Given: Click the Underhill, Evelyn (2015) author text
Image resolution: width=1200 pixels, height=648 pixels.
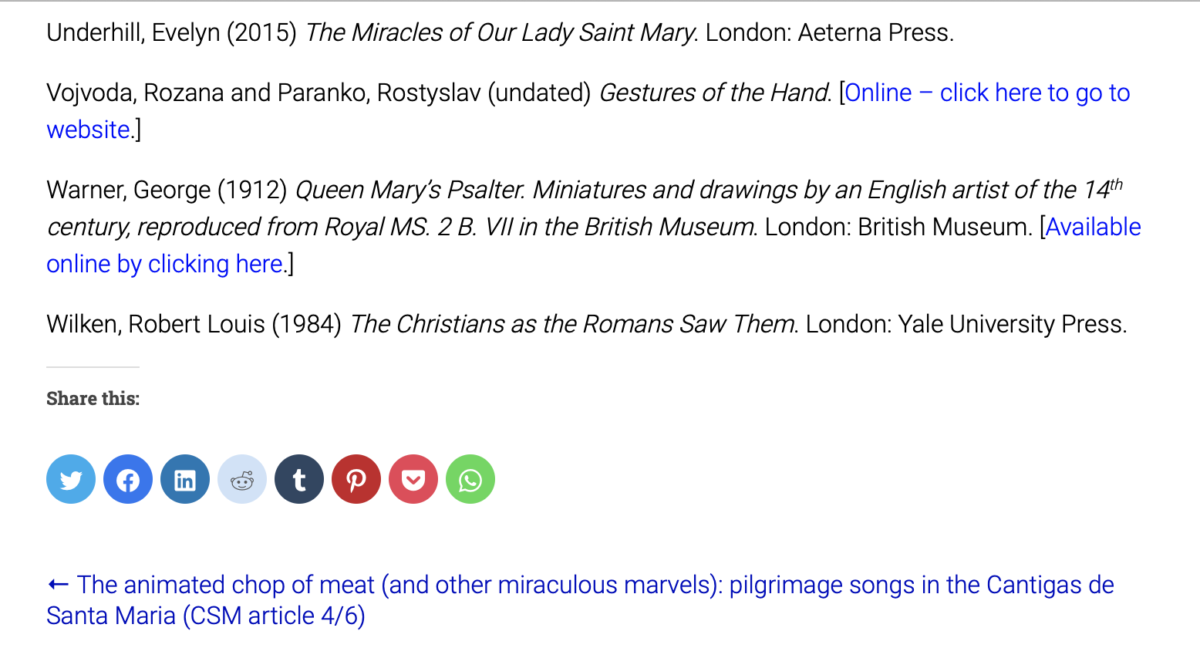Looking at the screenshot, I should click(171, 32).
